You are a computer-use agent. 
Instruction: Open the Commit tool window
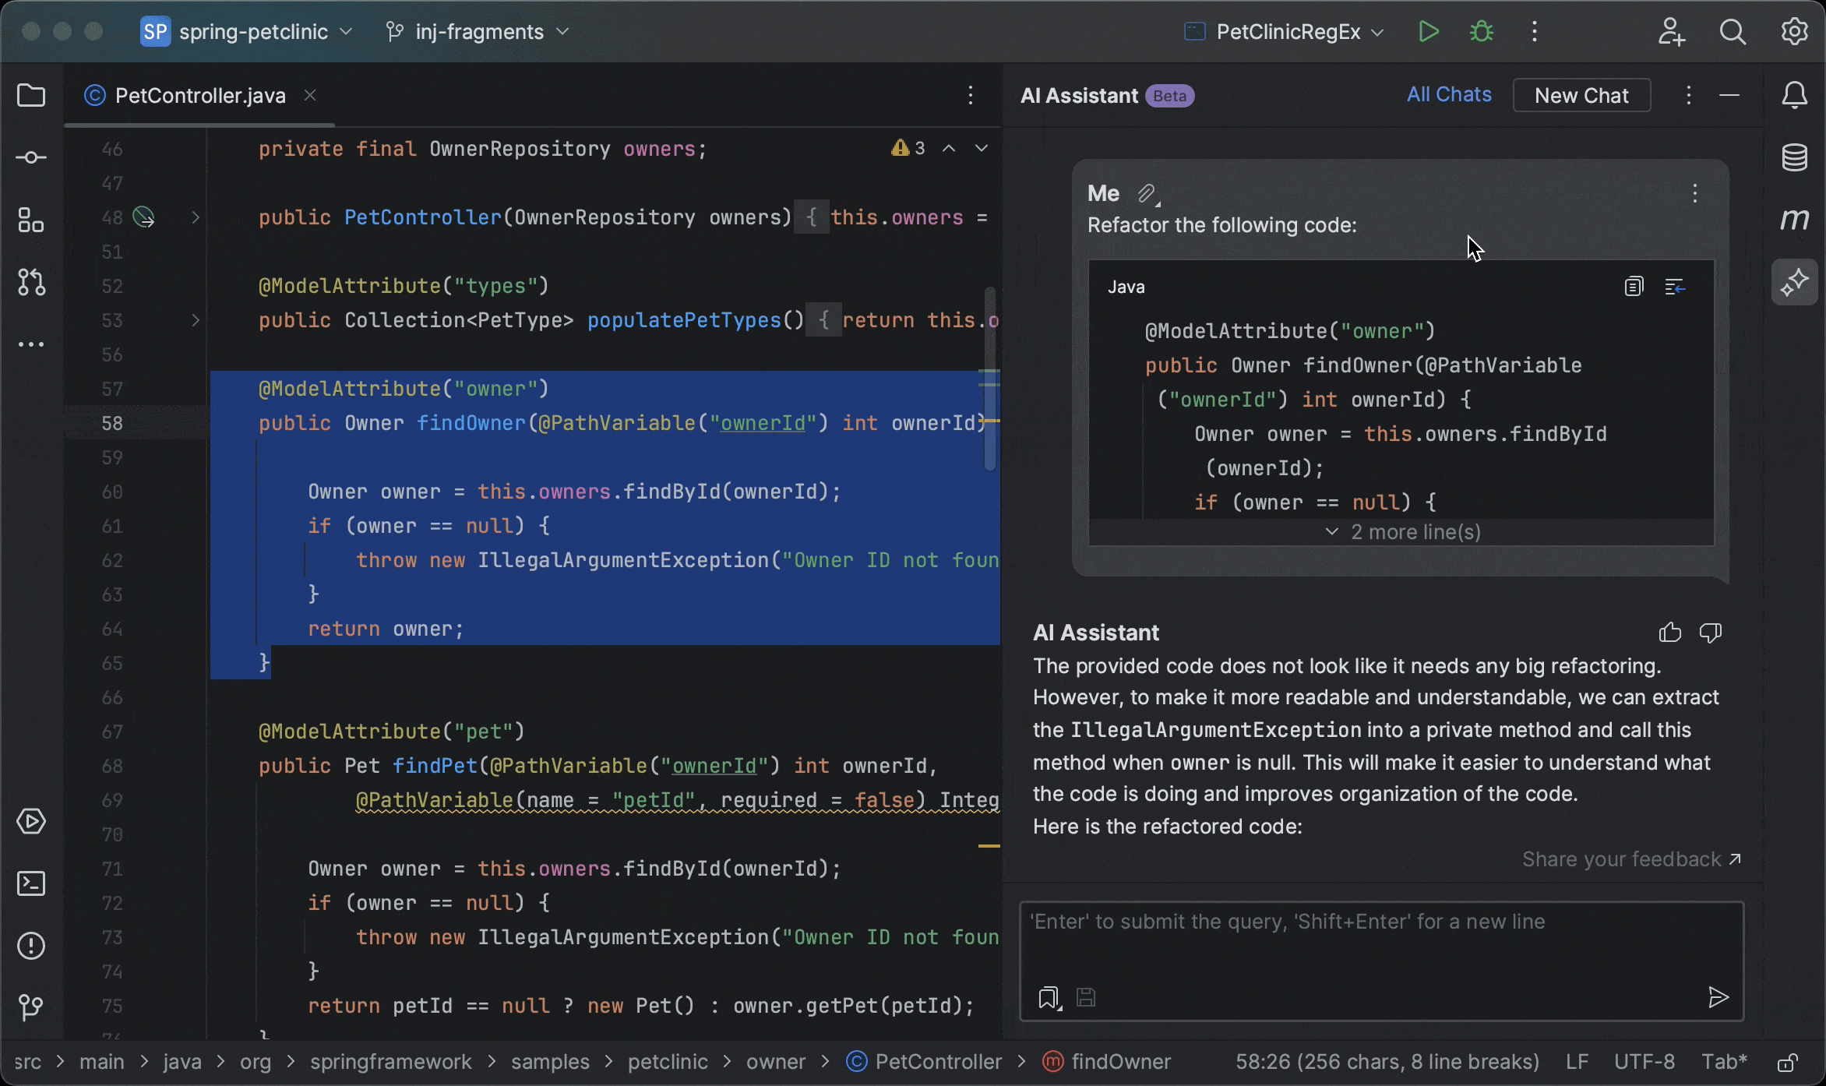[x=31, y=157]
